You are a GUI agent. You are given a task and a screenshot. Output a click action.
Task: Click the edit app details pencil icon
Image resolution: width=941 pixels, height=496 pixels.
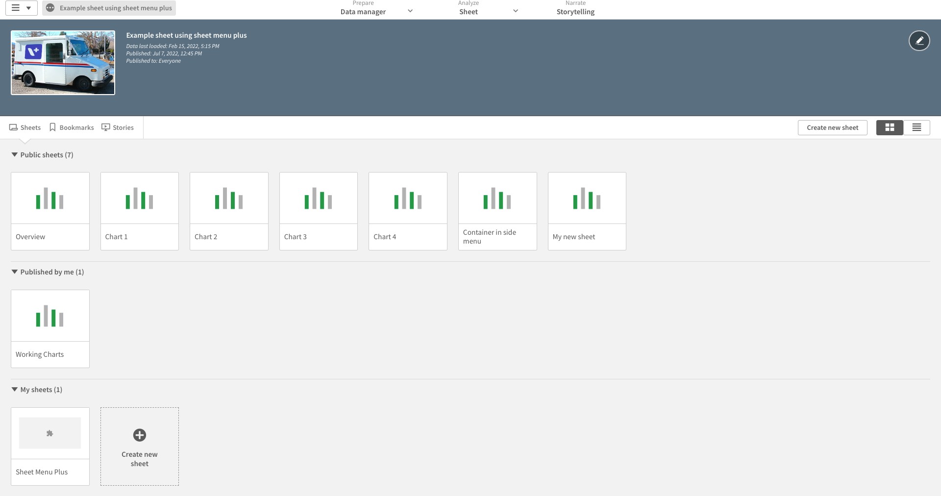[919, 41]
